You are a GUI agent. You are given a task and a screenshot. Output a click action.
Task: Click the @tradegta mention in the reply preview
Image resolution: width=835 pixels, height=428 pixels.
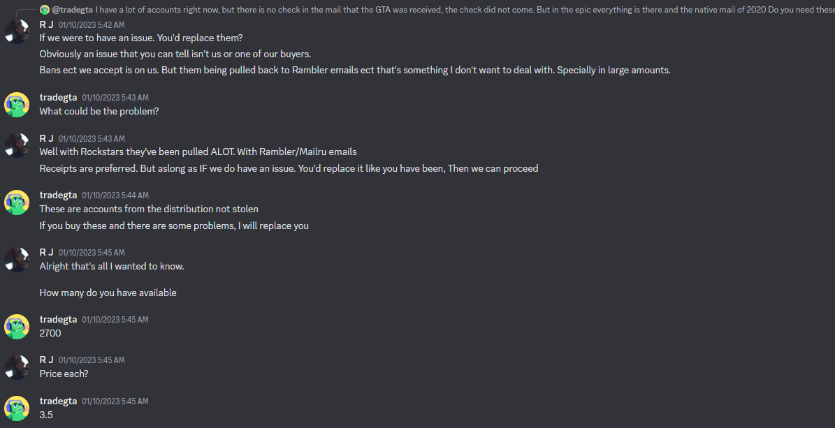coord(73,10)
